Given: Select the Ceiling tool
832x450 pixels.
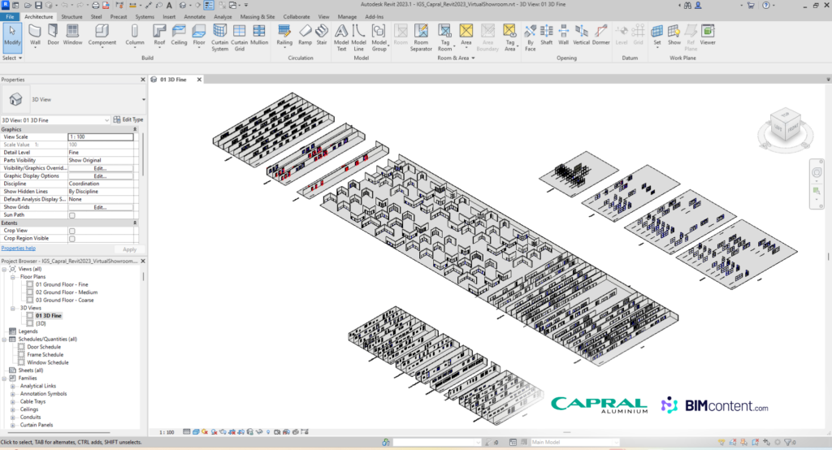Looking at the screenshot, I should (179, 36).
